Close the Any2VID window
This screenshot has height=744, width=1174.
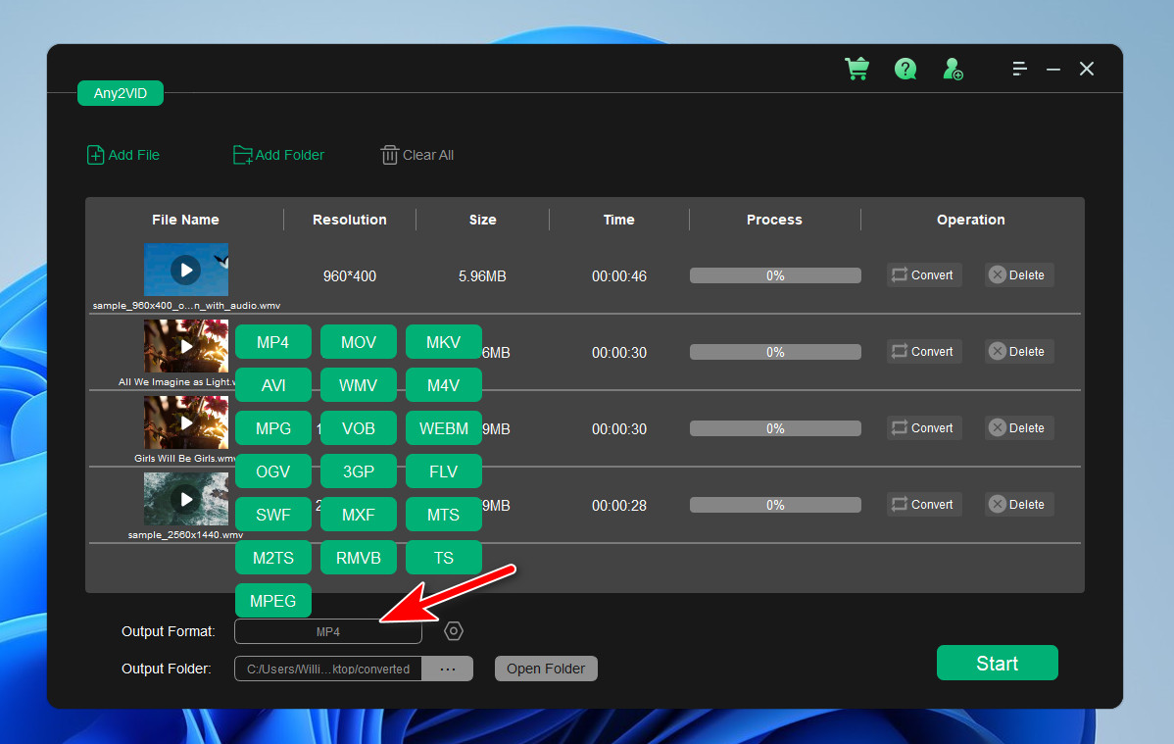click(1087, 69)
